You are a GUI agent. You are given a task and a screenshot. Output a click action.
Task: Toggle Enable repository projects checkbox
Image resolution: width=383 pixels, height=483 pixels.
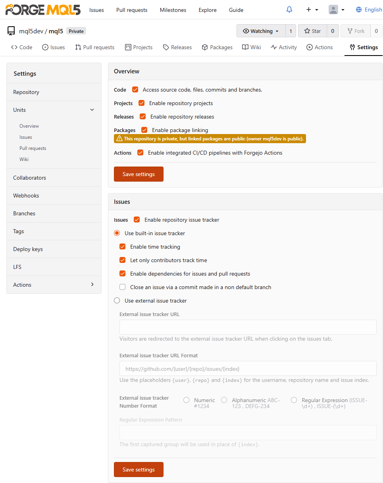tap(142, 103)
